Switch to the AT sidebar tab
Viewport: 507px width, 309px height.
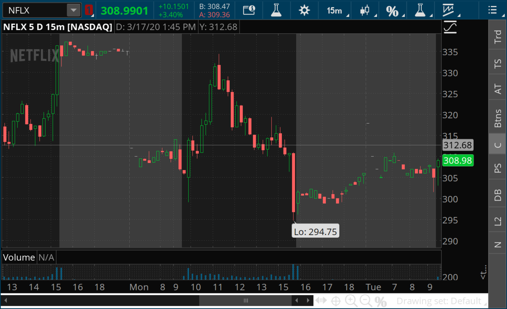coord(498,88)
